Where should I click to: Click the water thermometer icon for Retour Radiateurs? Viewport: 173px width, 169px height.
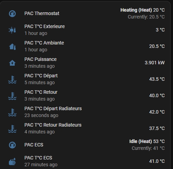pos(12,129)
